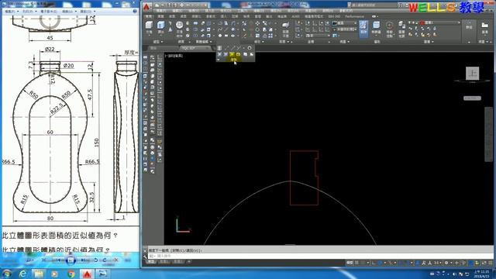This screenshot has height=279, width=496.
Task: Rotate image counterclockwise in photo viewer
Action: coord(95,260)
